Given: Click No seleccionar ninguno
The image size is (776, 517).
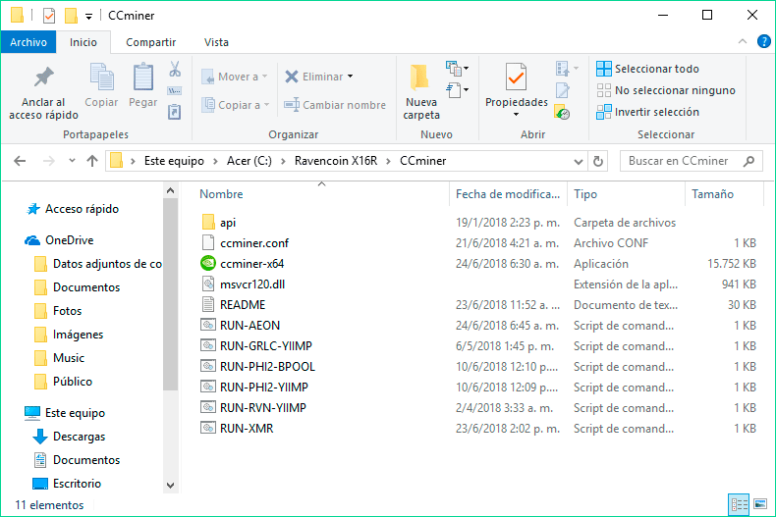Looking at the screenshot, I should 666,90.
